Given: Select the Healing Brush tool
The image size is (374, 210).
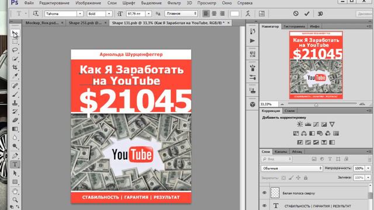Looking at the screenshot, I should coord(15,86).
